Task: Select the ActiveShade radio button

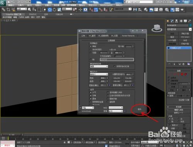Action: point(80,111)
